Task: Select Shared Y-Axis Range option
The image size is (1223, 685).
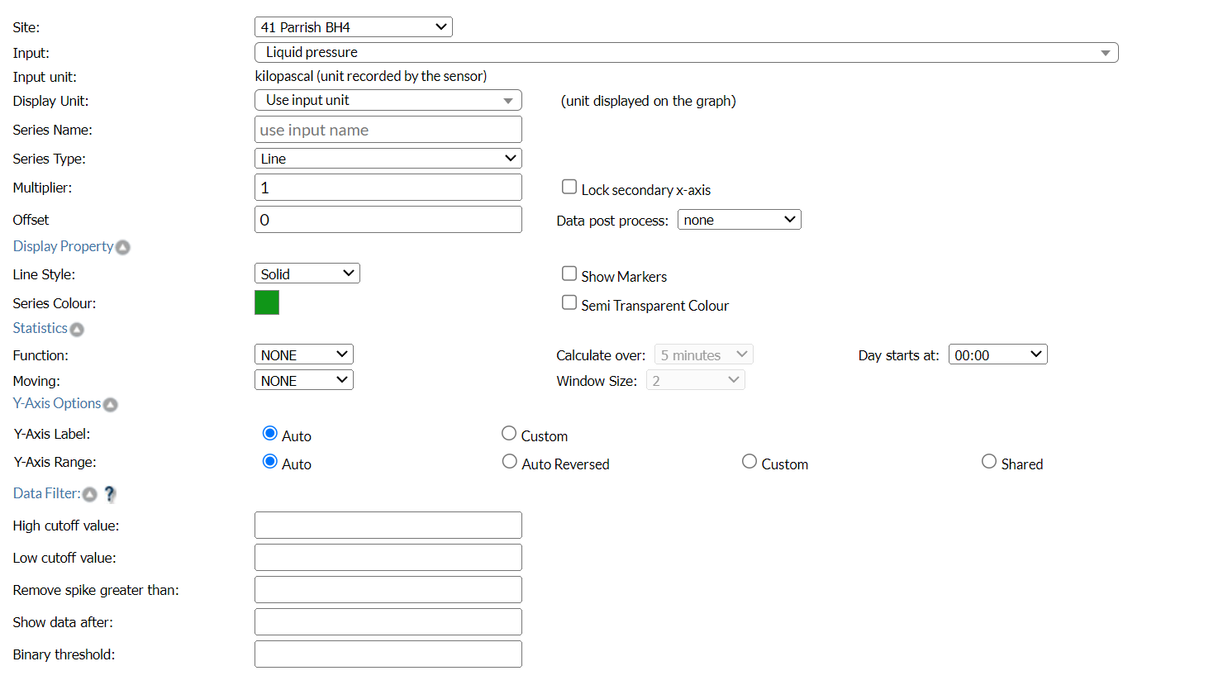Action: 989,462
